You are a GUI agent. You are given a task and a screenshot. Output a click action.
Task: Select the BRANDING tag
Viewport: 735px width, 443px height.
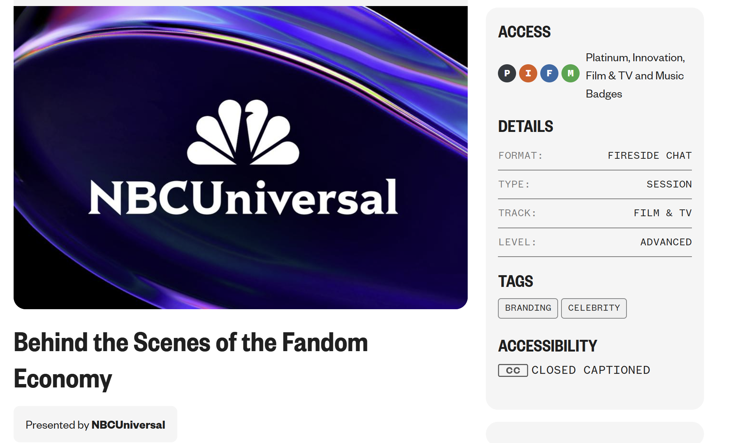tap(528, 308)
